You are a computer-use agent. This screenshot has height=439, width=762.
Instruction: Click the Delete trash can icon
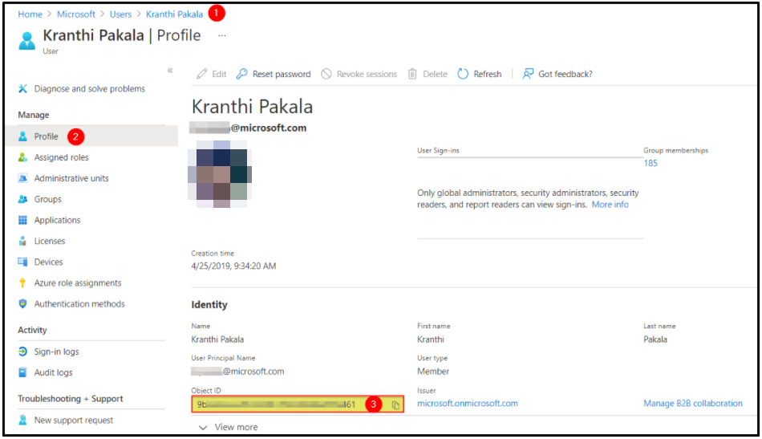click(412, 74)
